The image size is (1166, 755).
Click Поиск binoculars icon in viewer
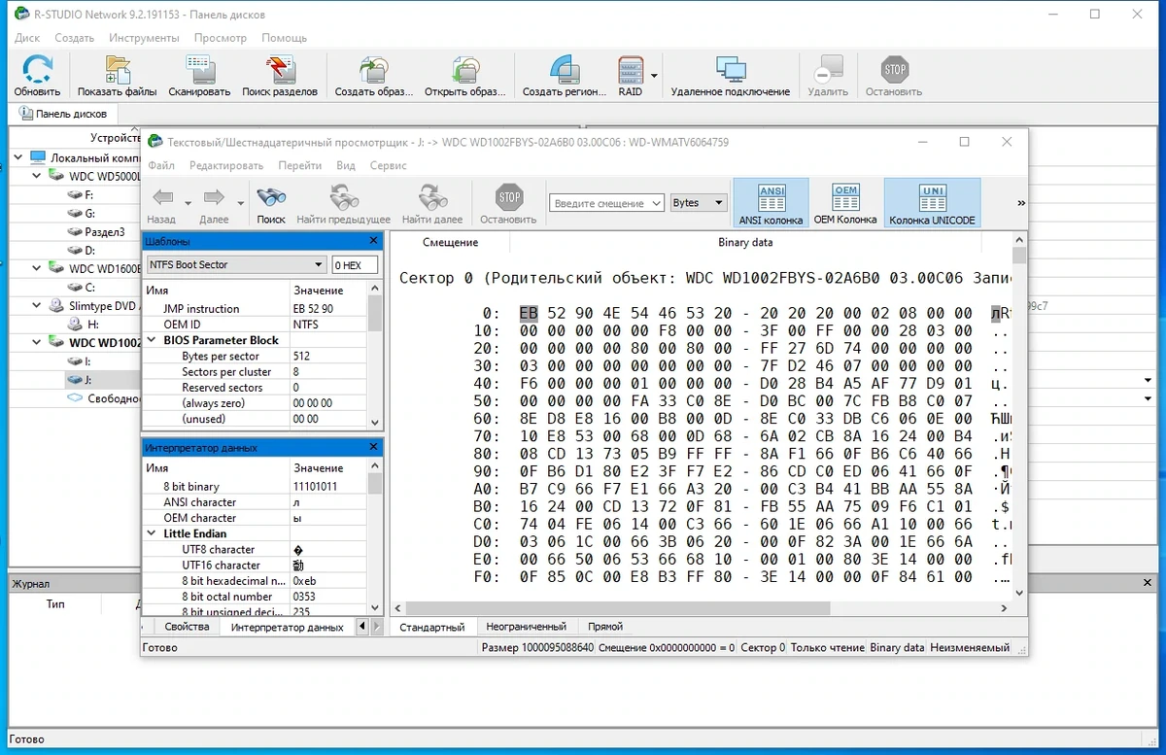[271, 204]
